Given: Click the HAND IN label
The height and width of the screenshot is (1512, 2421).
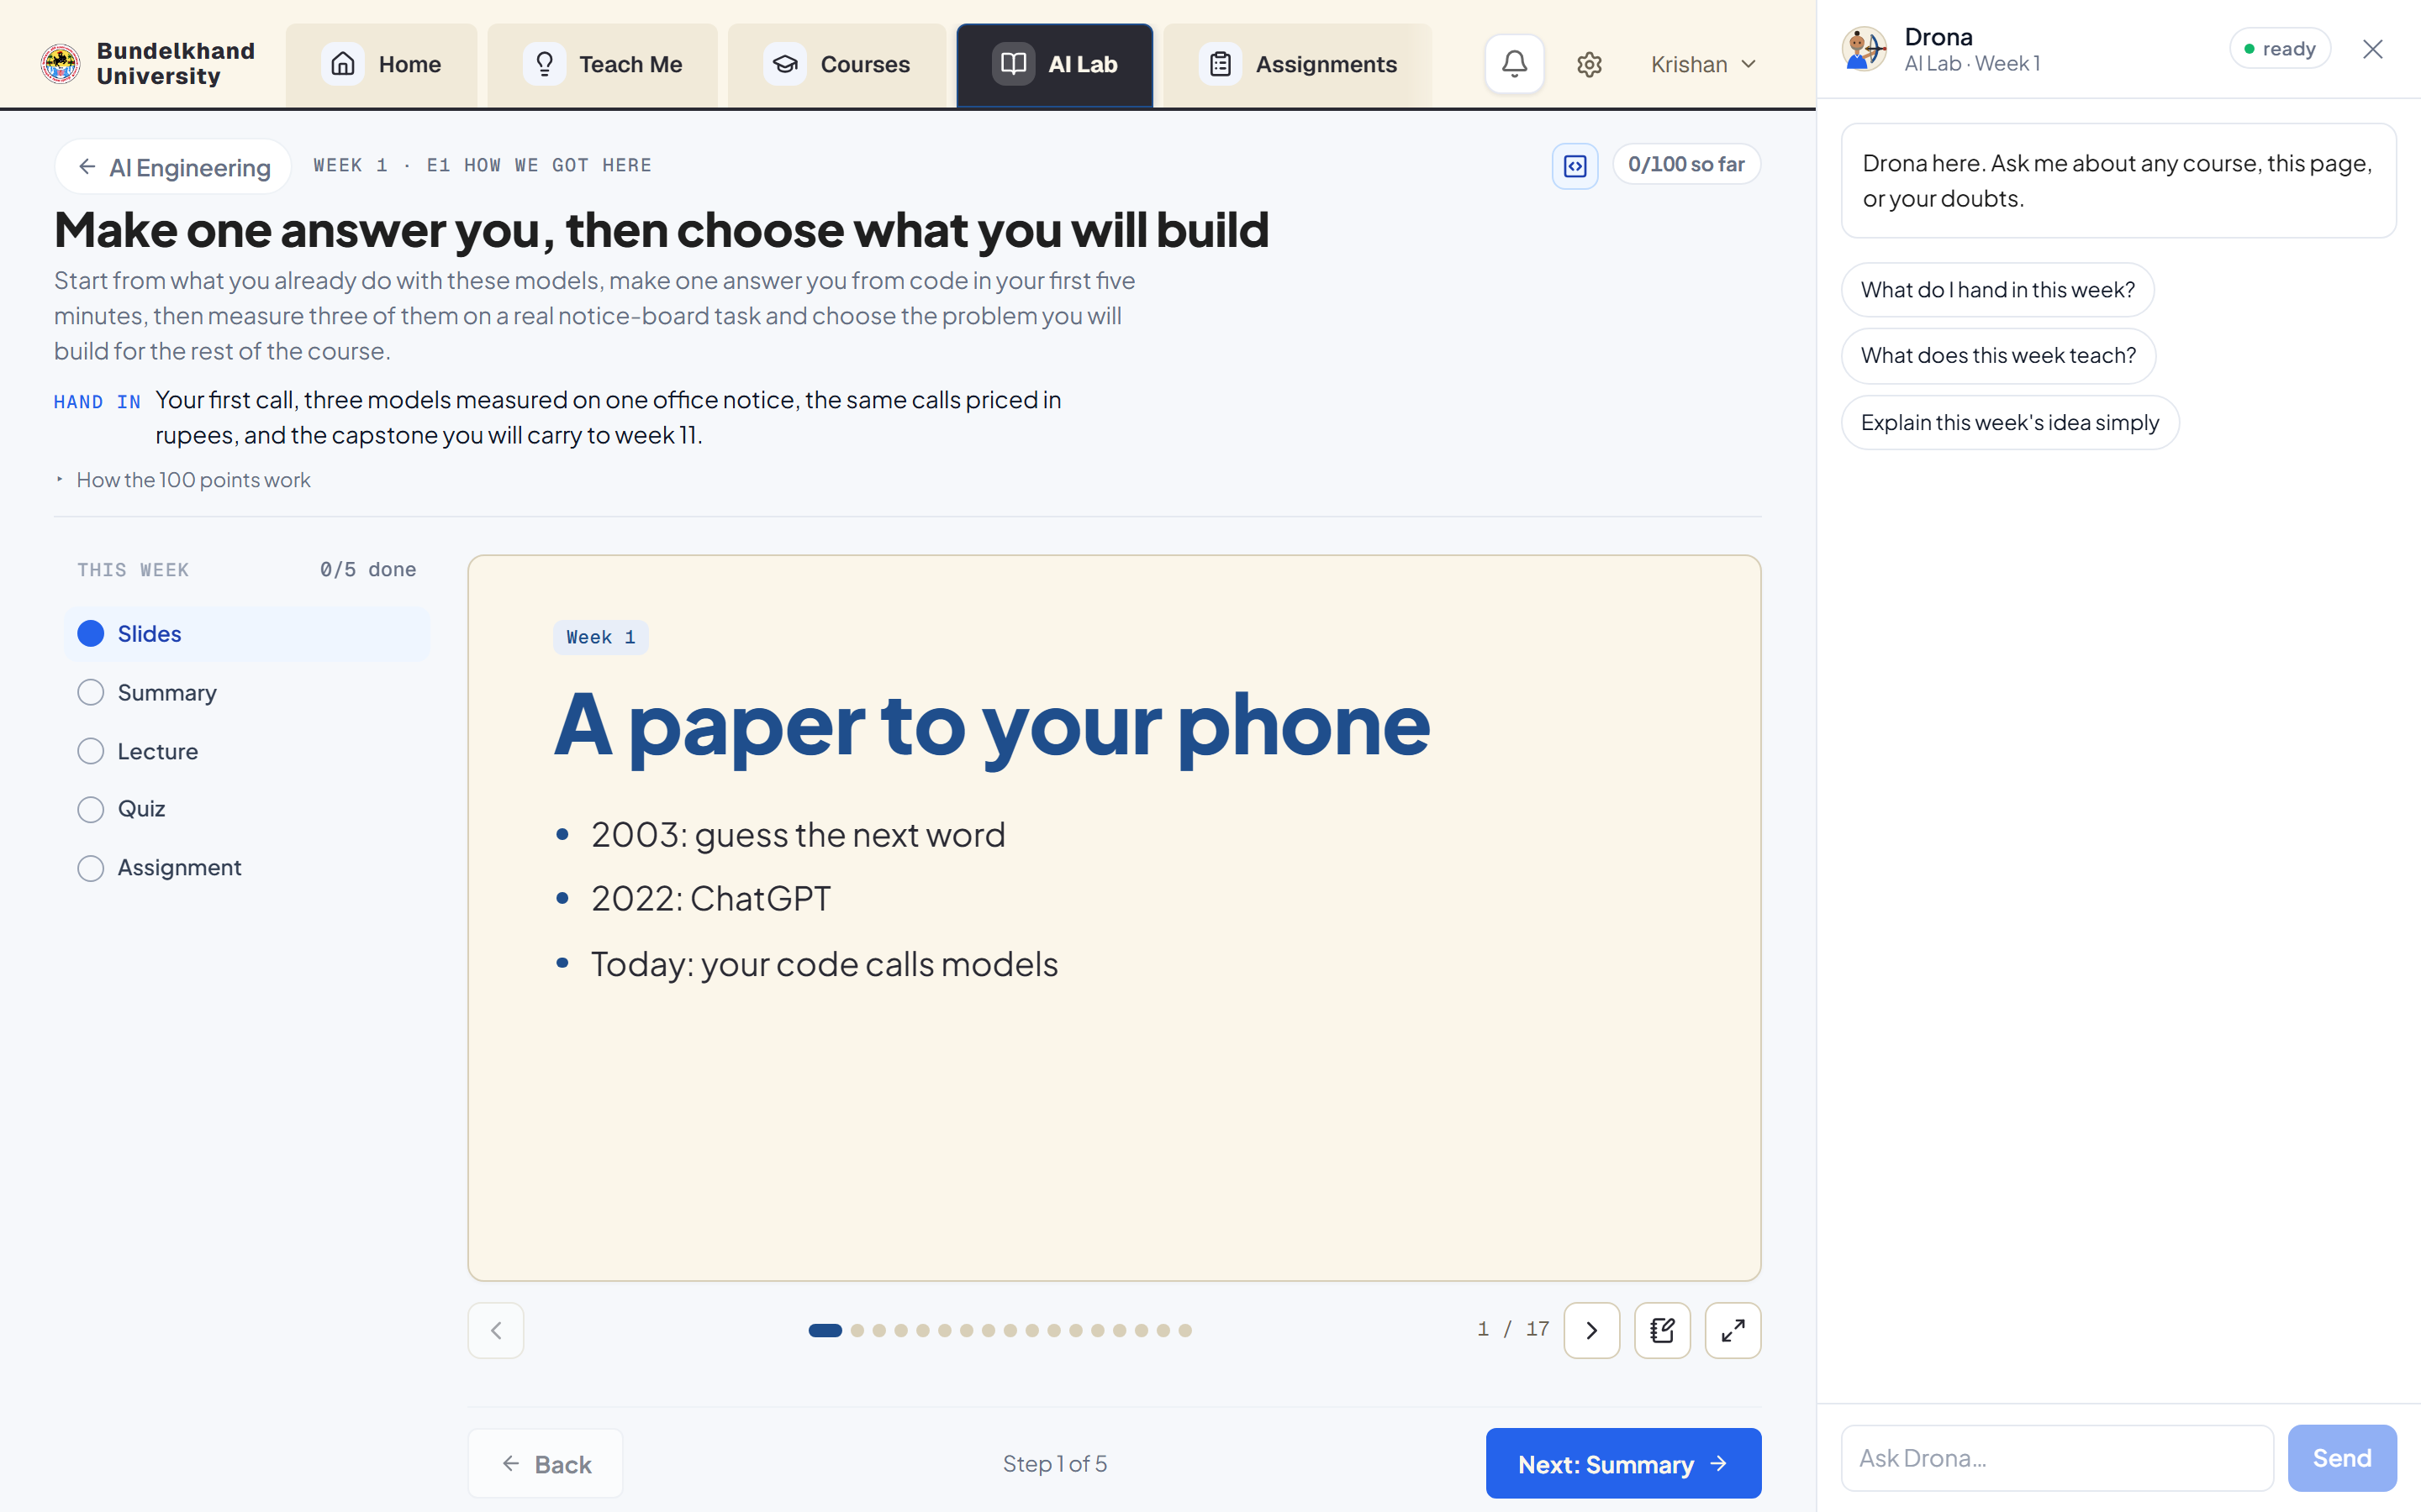Looking at the screenshot, I should (97, 402).
